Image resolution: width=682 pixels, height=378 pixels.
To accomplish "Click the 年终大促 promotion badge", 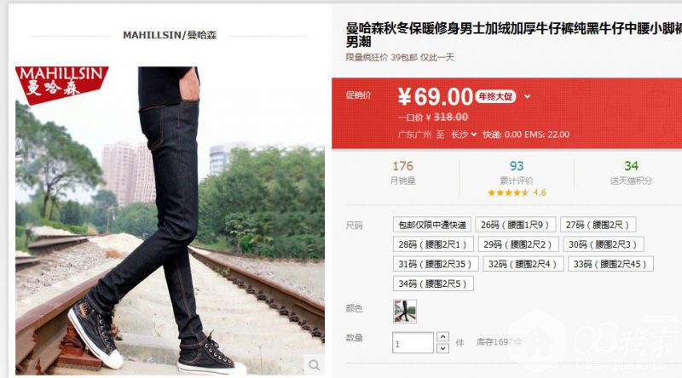I will pos(495,96).
